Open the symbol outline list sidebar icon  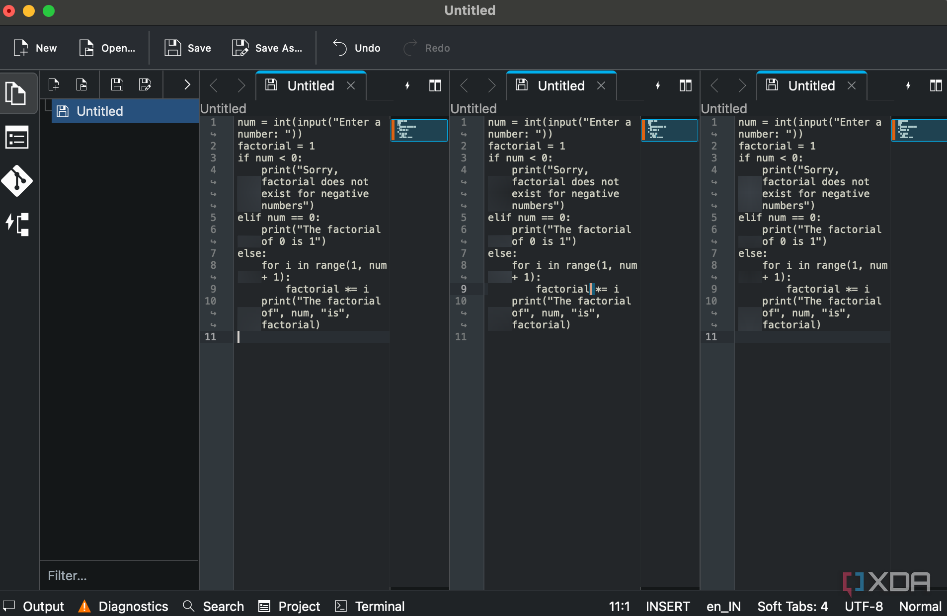point(17,138)
